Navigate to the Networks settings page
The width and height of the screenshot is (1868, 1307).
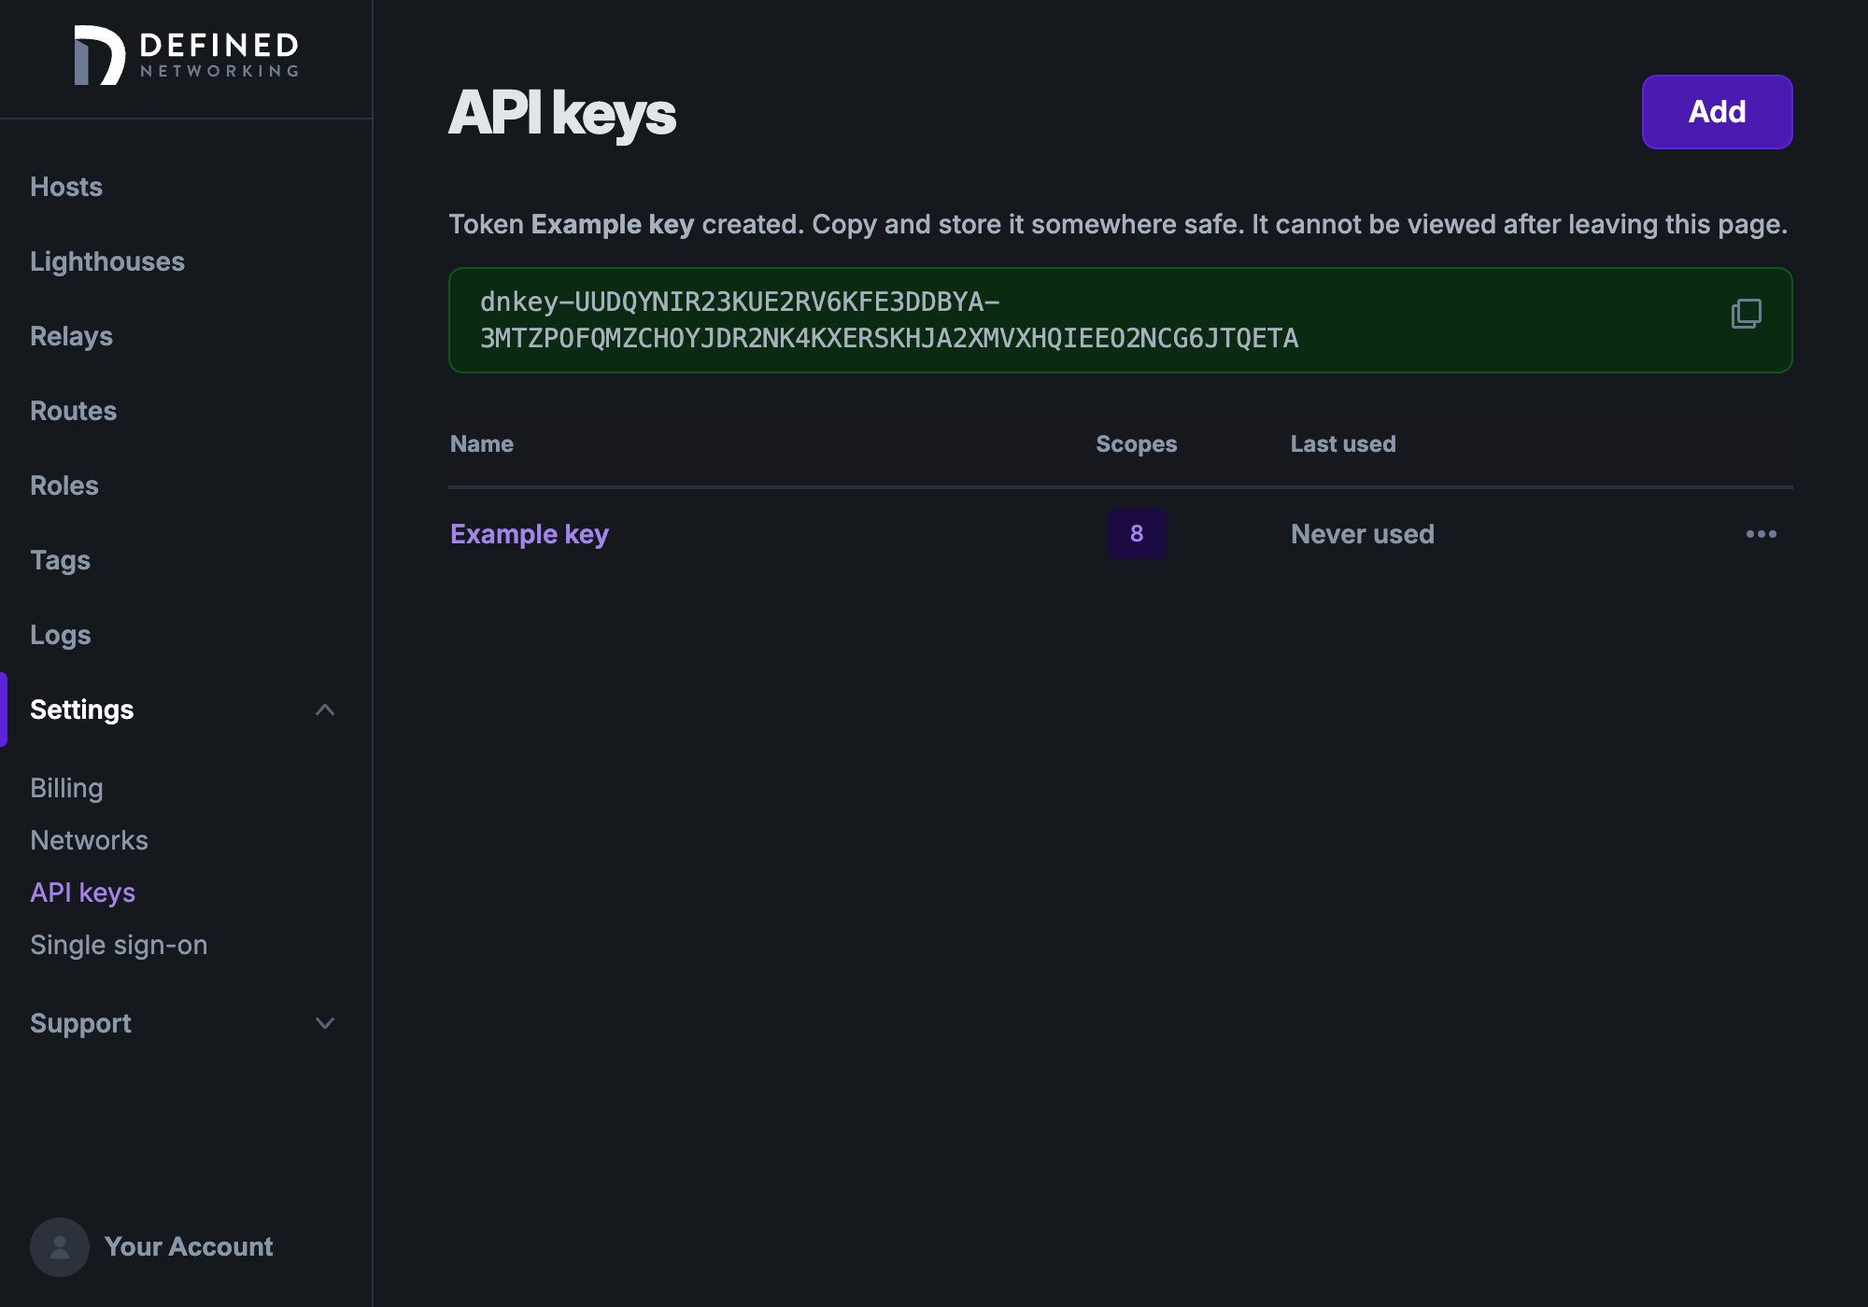pos(89,839)
